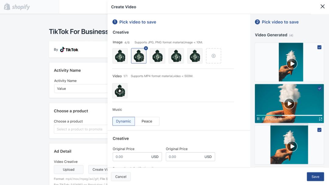This screenshot has height=185, width=329.
Task: Cancel the video creation
Action: click(121, 176)
